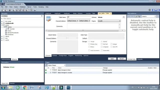Switch to the Foreign Keys tab

63,55
